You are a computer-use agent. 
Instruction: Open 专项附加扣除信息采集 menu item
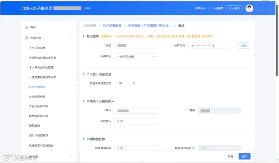pos(42,58)
